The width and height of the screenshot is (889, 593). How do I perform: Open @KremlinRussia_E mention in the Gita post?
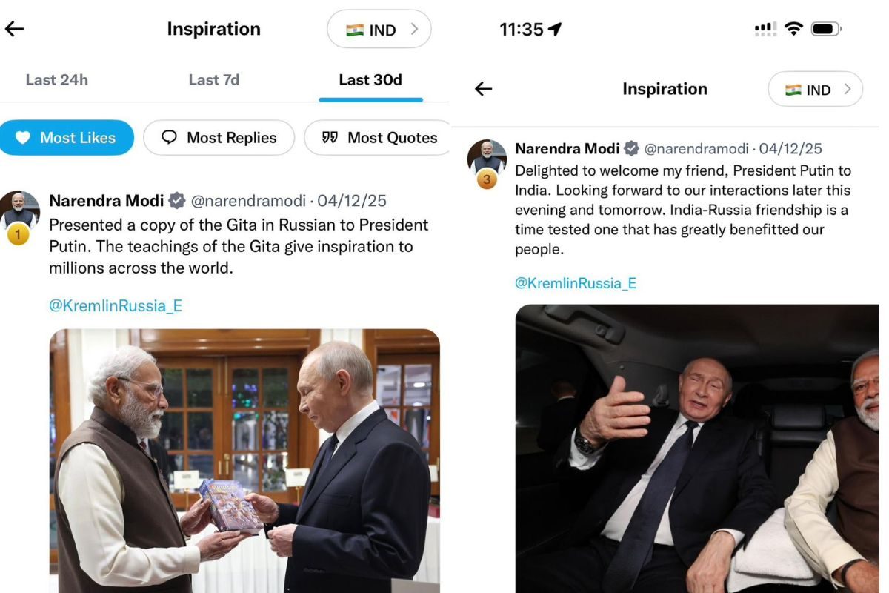pos(116,305)
